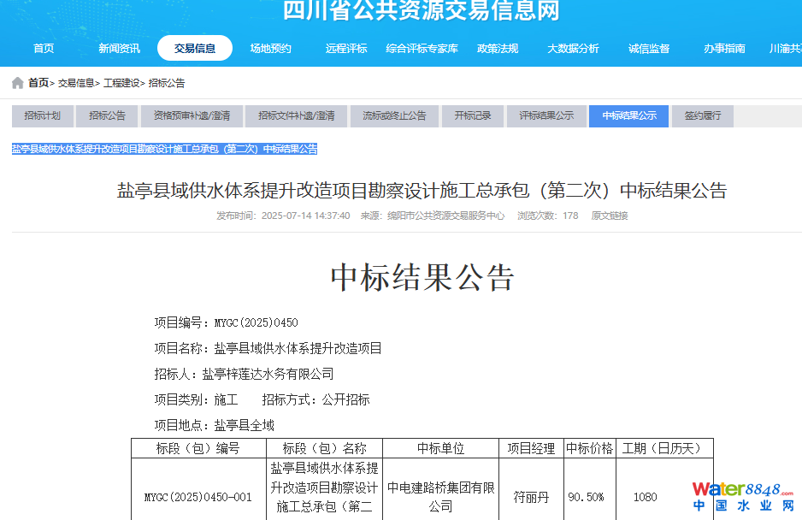The height and width of the screenshot is (520, 802).
Task: Navigate to 政策法规 in the top menu
Action: click(x=498, y=49)
